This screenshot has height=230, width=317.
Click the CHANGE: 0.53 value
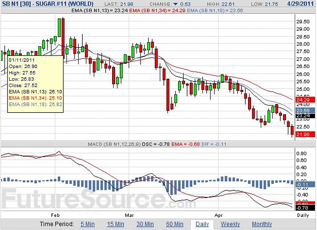(170, 4)
